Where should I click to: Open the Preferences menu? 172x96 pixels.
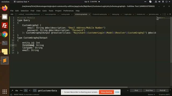tap(69, 11)
